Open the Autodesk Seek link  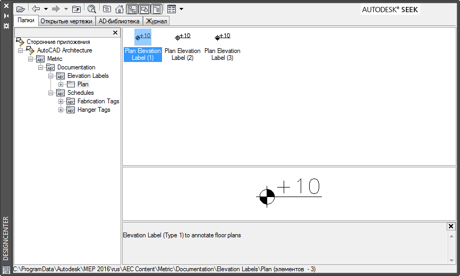coord(390,10)
